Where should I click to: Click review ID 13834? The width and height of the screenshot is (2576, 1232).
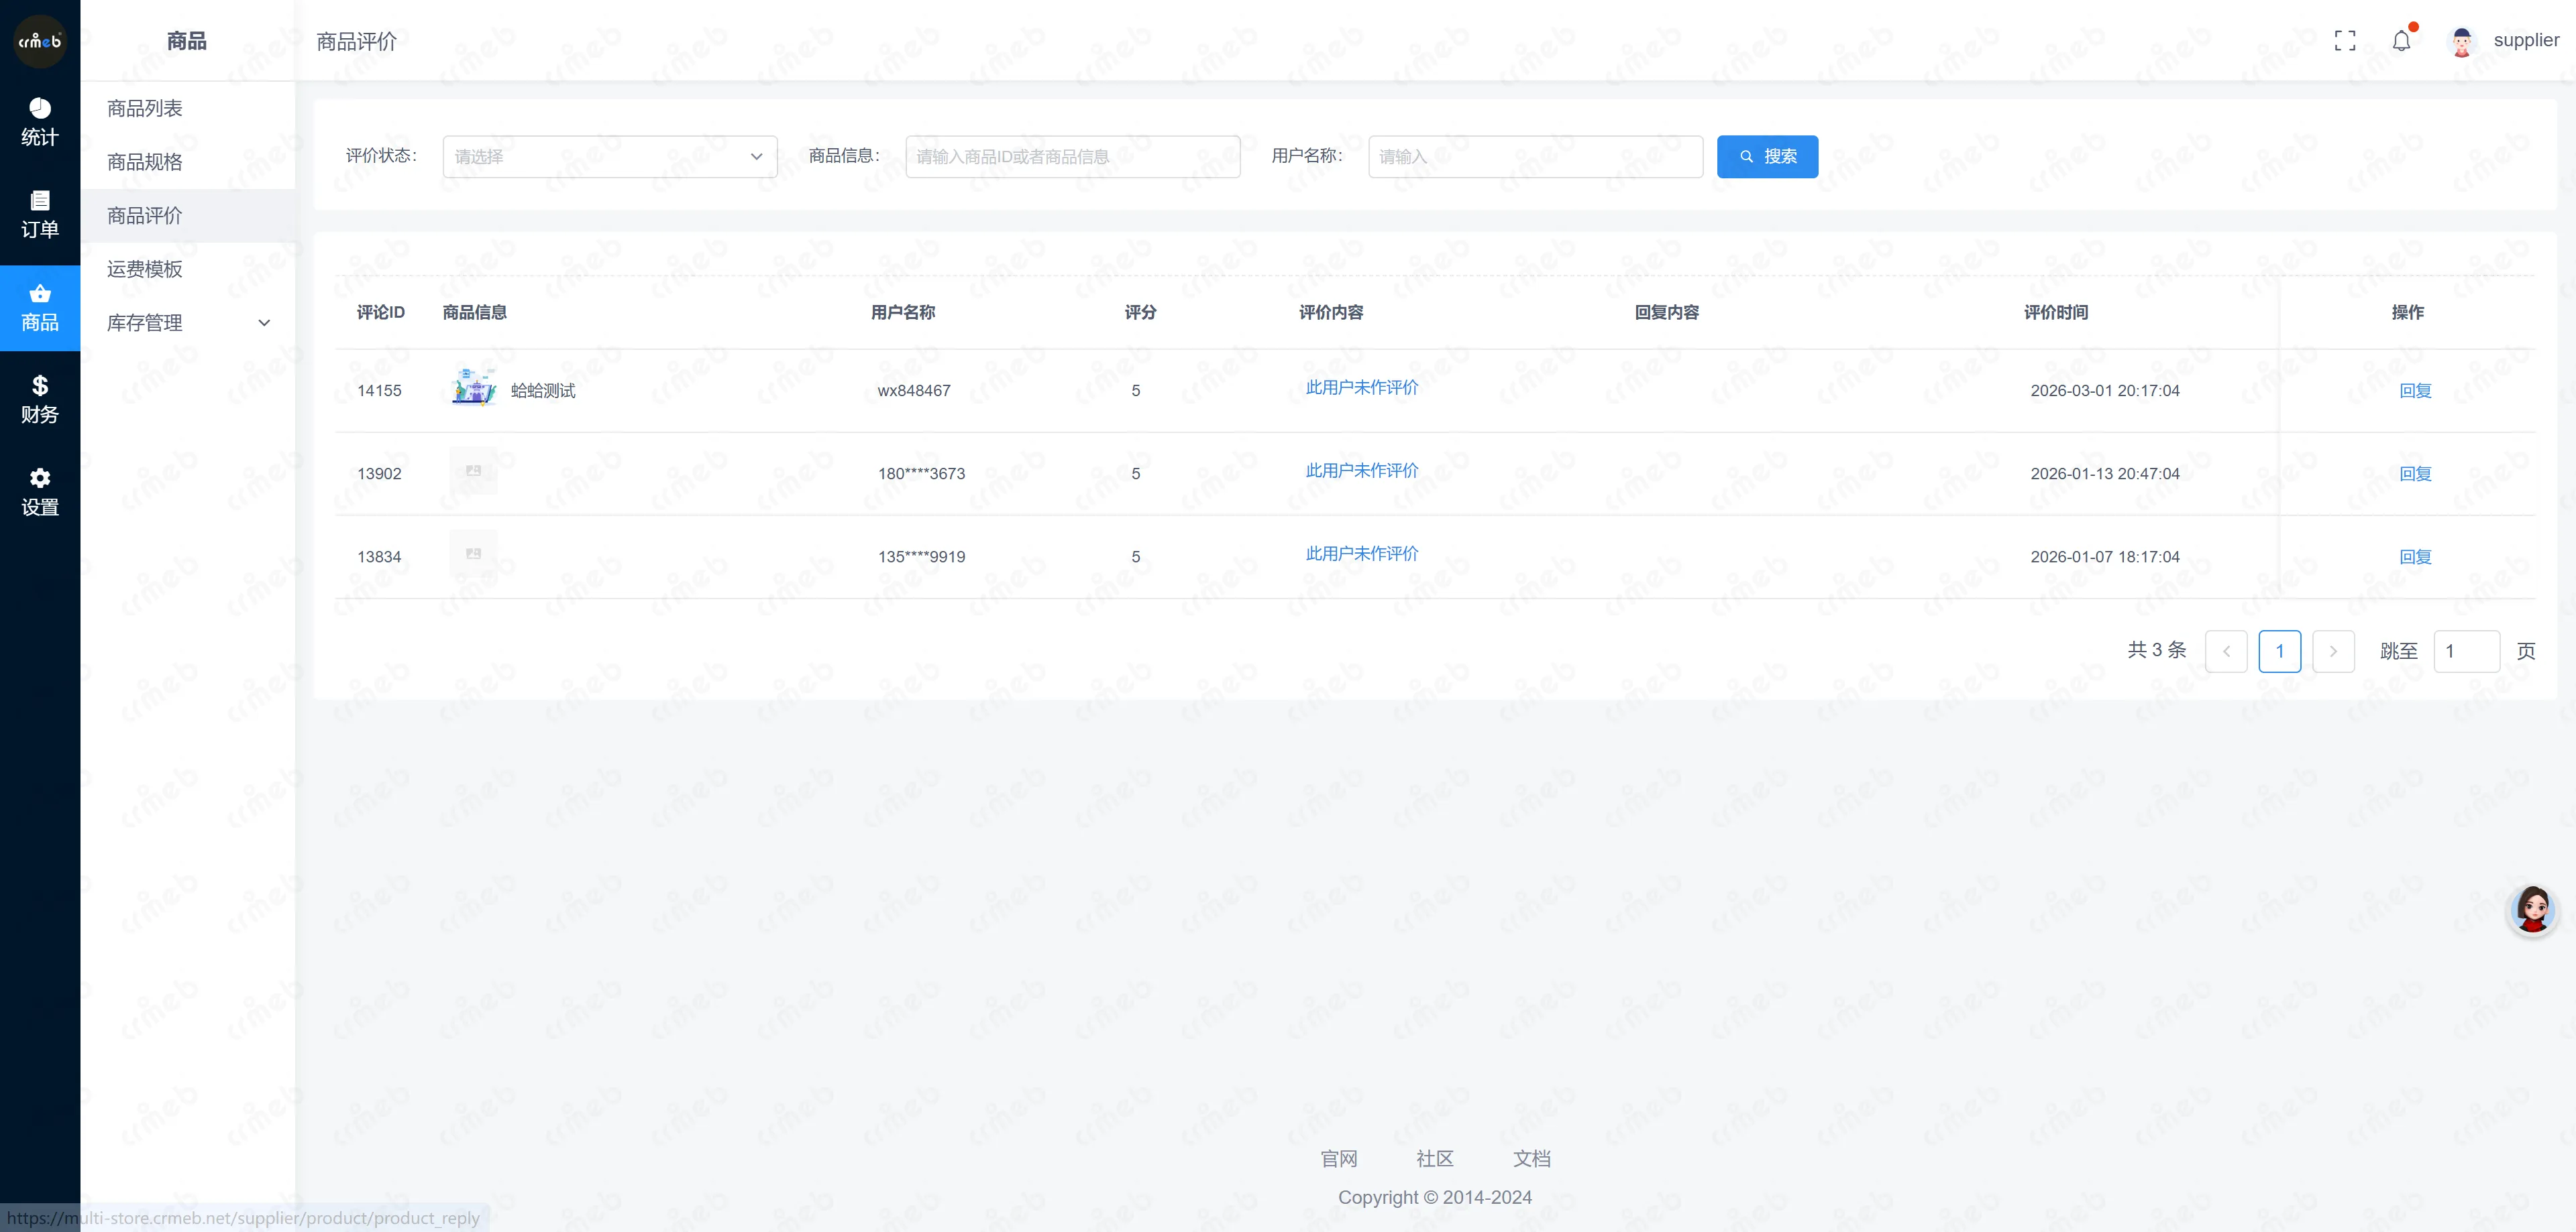point(379,556)
